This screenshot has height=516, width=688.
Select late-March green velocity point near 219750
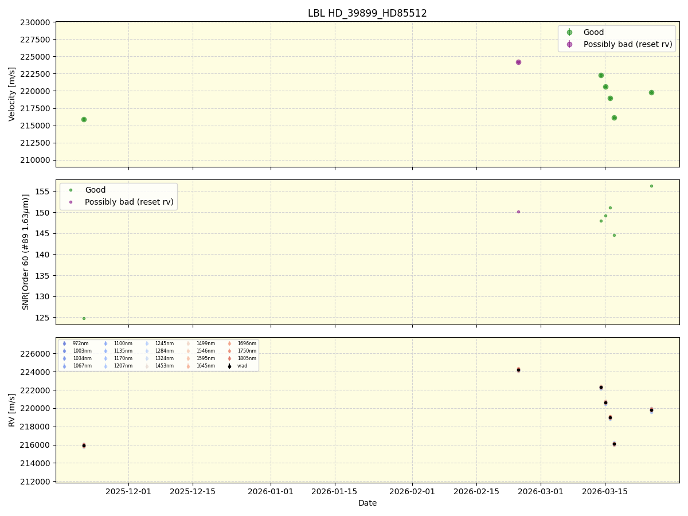[x=651, y=92]
